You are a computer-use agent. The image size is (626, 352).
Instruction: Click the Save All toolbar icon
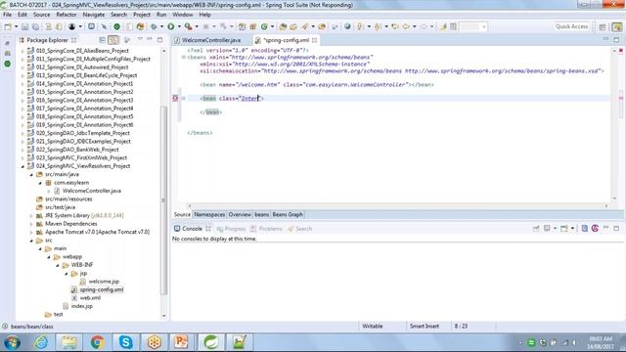[x=35, y=26]
